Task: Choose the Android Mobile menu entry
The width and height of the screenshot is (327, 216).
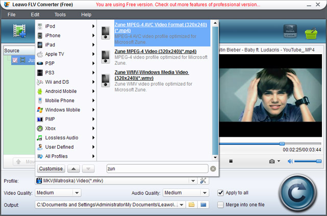Action: tap(66, 91)
